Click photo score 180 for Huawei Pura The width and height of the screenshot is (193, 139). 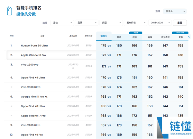point(119,45)
